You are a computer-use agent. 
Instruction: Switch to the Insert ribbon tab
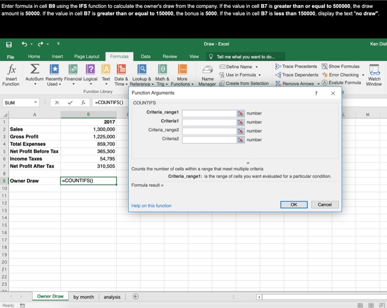(x=57, y=56)
